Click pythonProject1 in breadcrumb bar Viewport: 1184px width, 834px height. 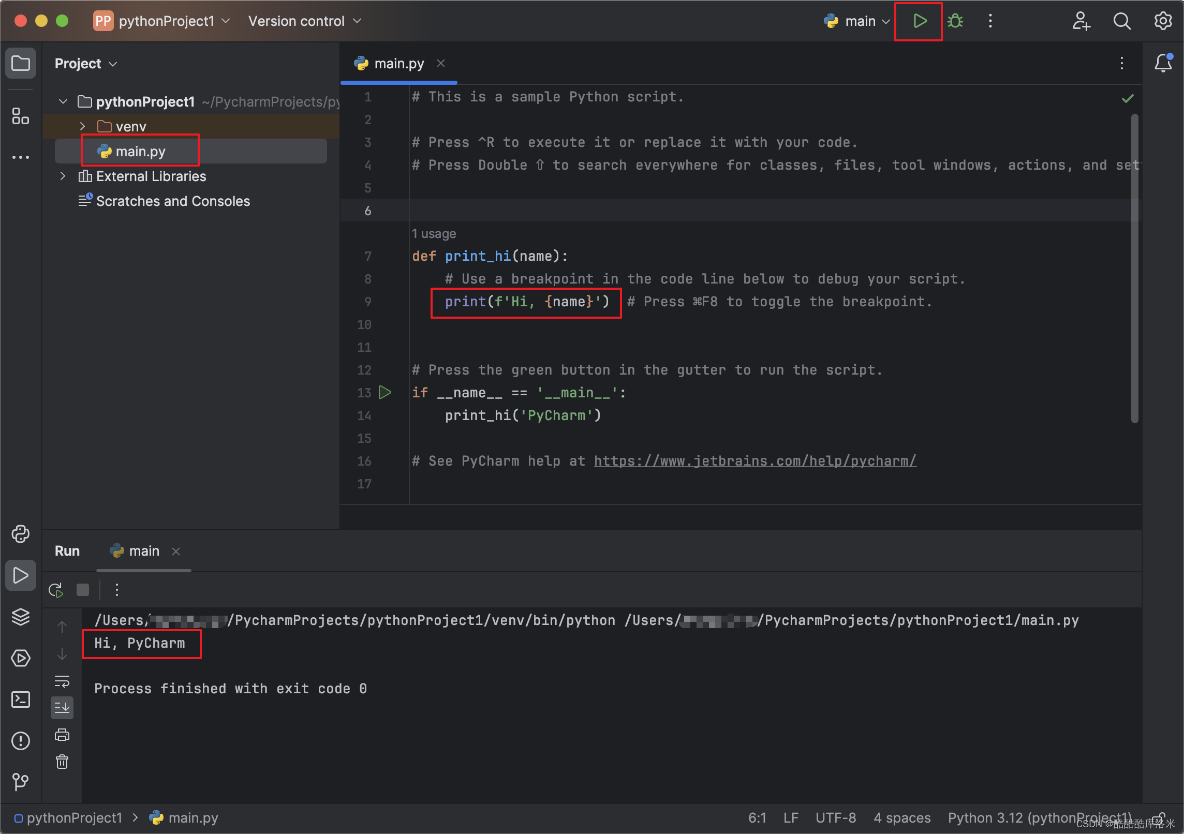point(68,817)
